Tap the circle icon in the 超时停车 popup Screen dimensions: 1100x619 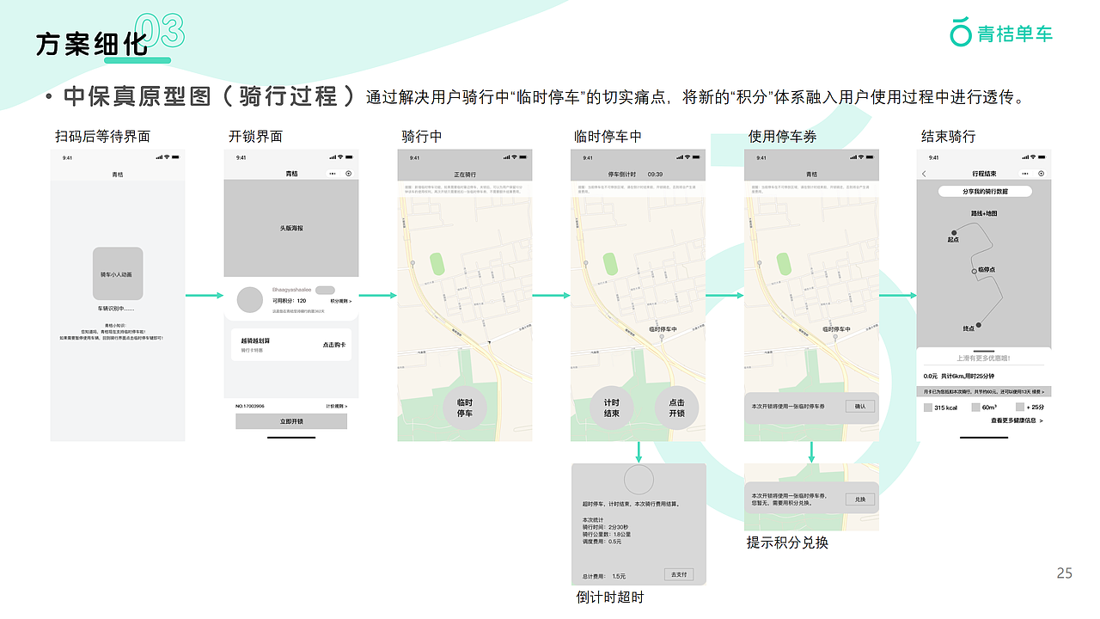638,478
